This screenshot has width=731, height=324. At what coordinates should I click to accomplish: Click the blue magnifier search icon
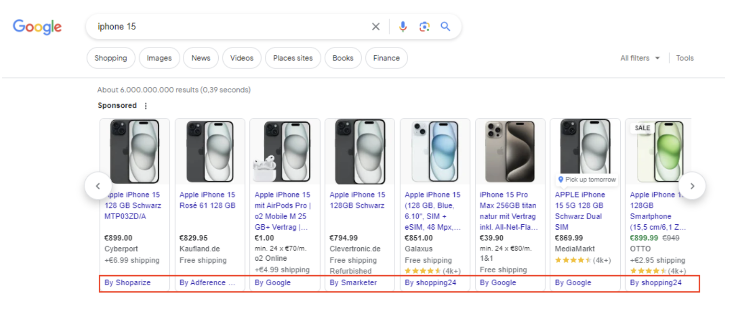click(x=446, y=27)
